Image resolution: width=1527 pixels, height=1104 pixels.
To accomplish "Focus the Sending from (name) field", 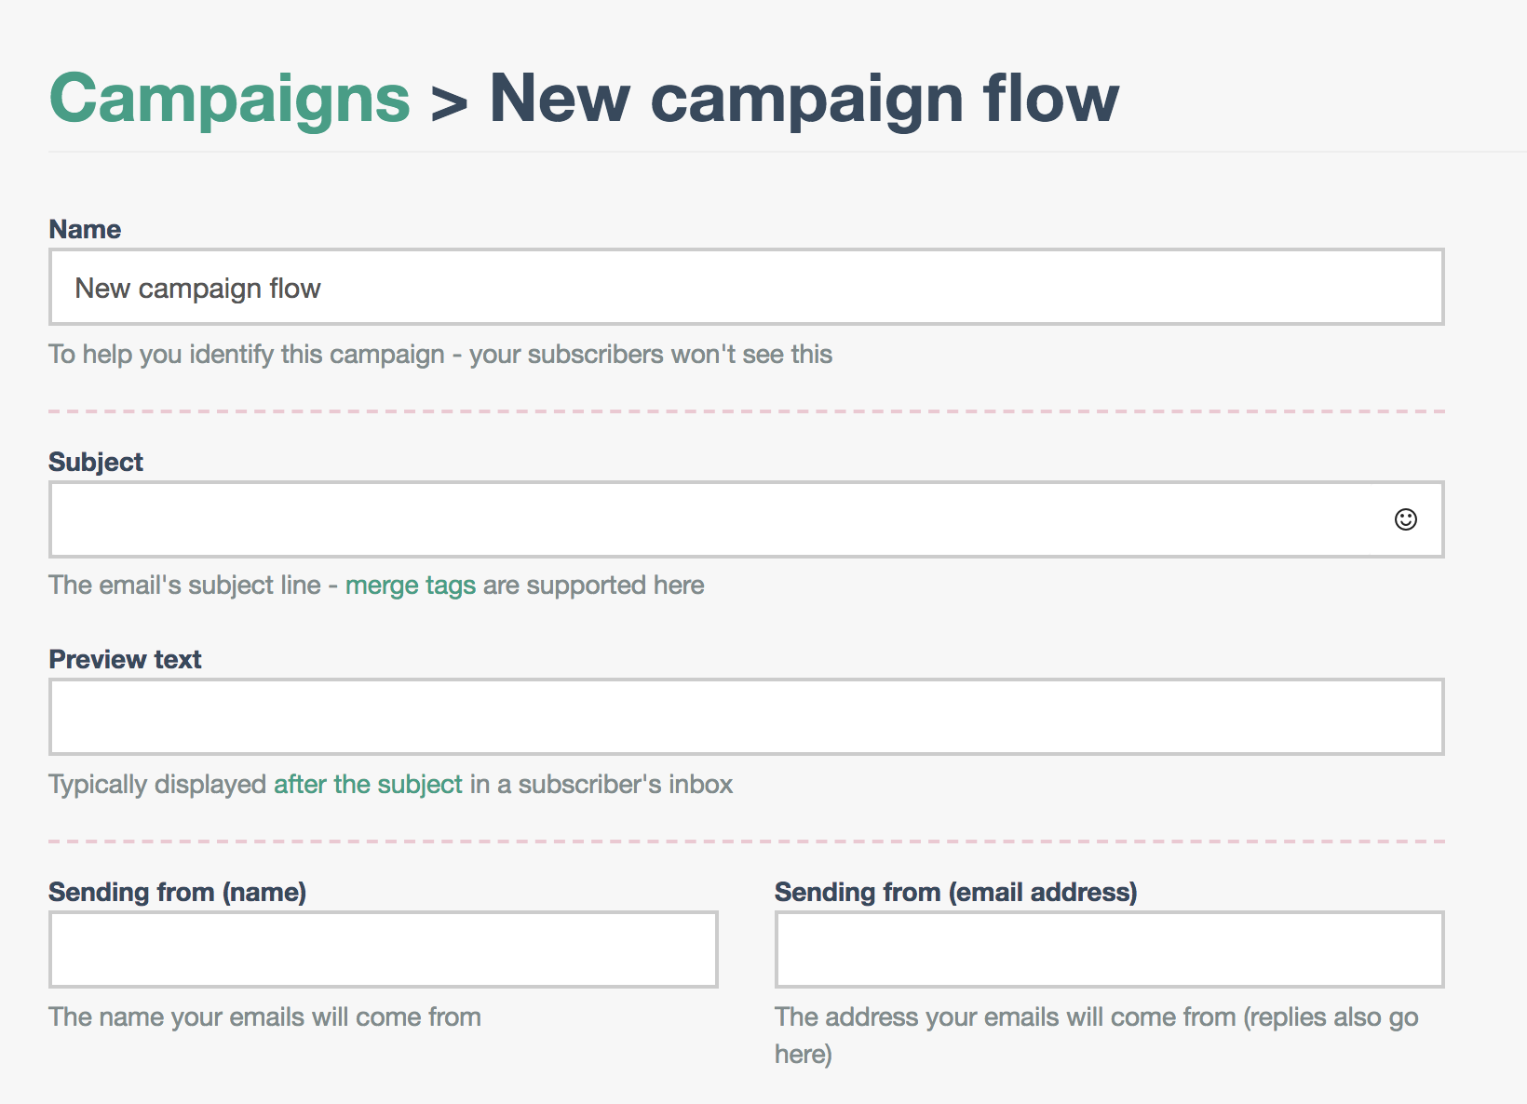I will (383, 949).
